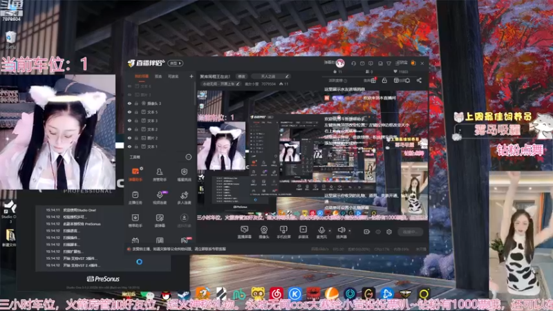Click the funnel filter icon in title bar
Viewport: 553px width, 311px height.
(388, 63)
